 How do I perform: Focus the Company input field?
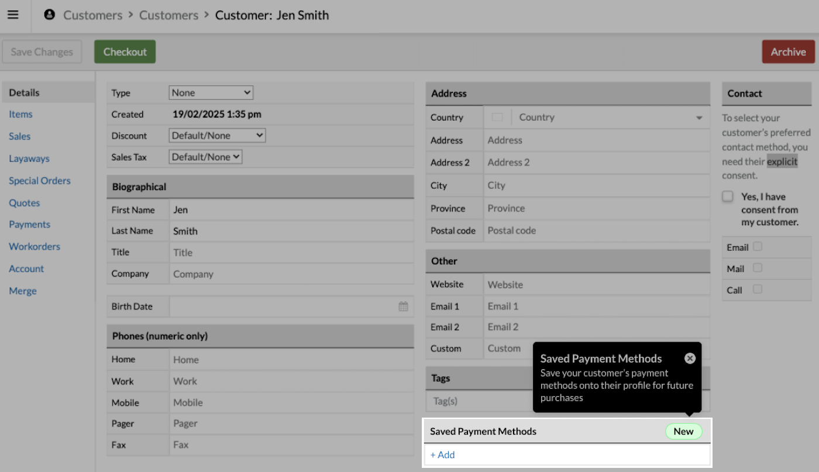click(x=291, y=274)
